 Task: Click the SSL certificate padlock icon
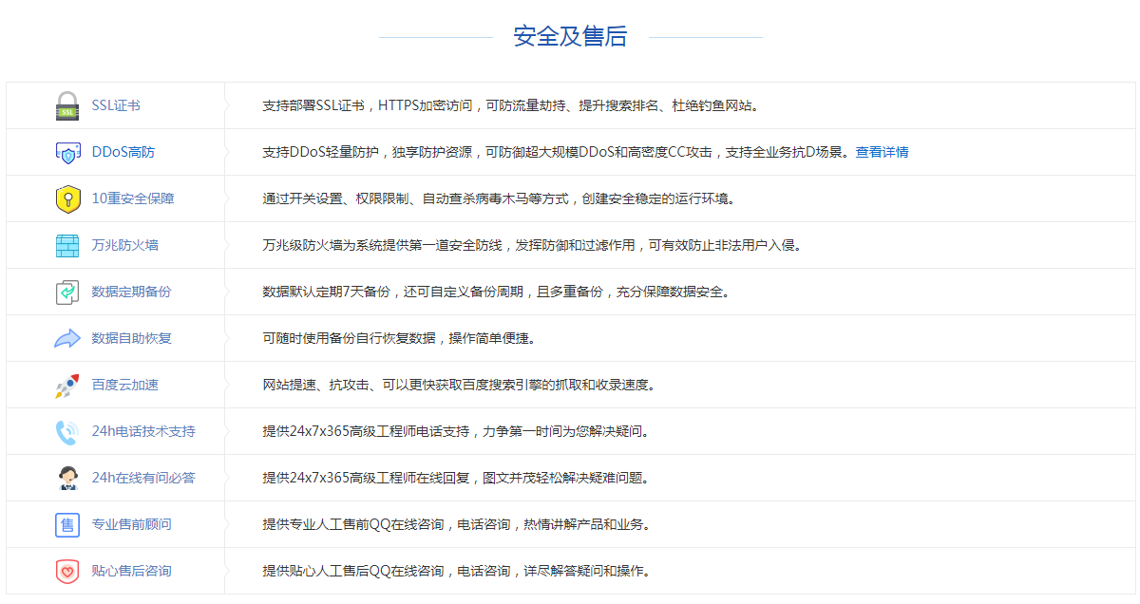coord(67,105)
